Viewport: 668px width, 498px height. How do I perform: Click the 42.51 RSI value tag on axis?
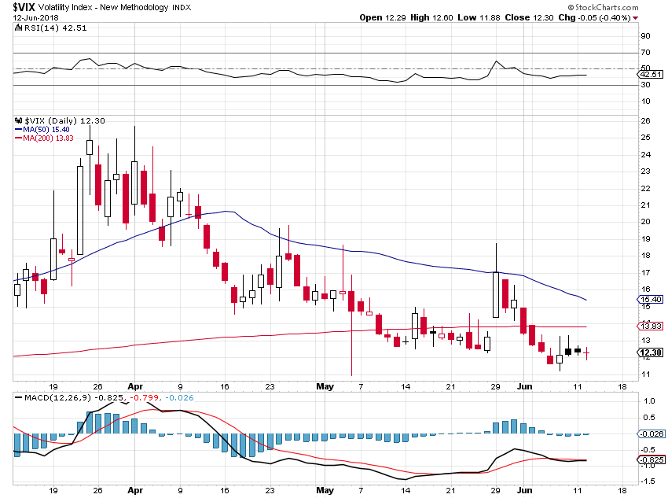[x=651, y=75]
